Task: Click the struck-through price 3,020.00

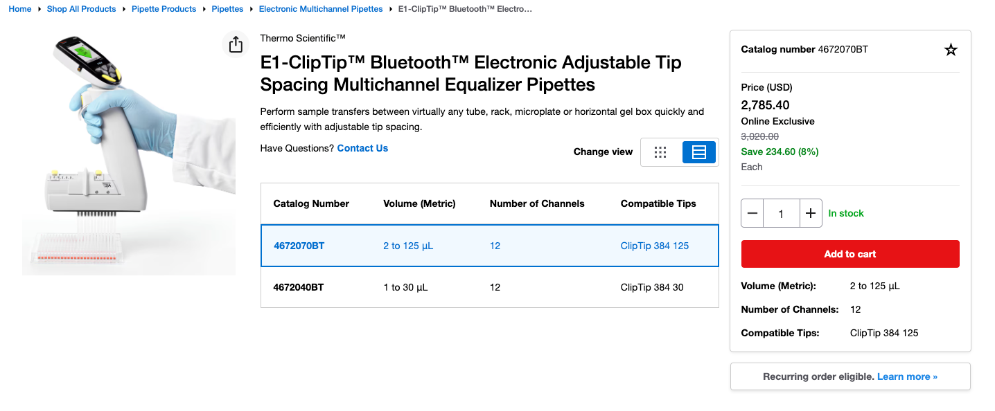Action: click(x=760, y=136)
